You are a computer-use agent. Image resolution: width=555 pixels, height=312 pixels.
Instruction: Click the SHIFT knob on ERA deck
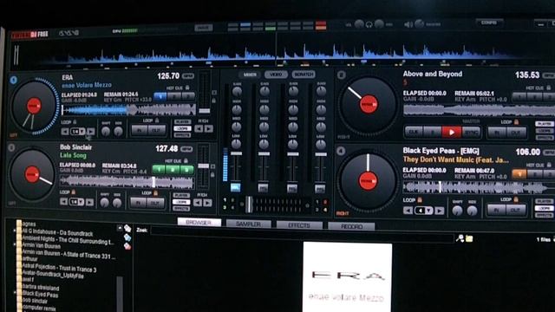[x=106, y=132]
